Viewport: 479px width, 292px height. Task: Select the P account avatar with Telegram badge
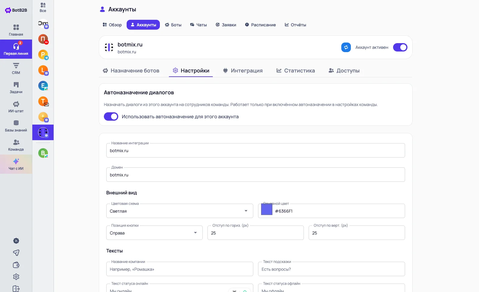[43, 55]
